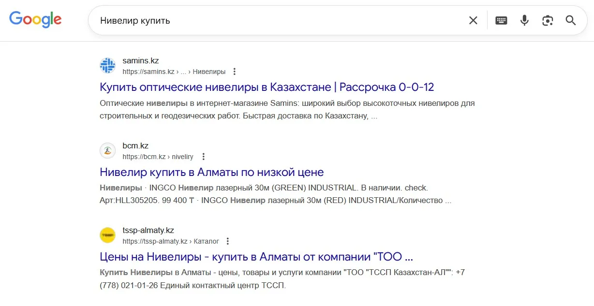Viewport: 594px width, 306px height.
Task: Open the on-screen keyboard input tool
Action: pyautogui.click(x=501, y=20)
